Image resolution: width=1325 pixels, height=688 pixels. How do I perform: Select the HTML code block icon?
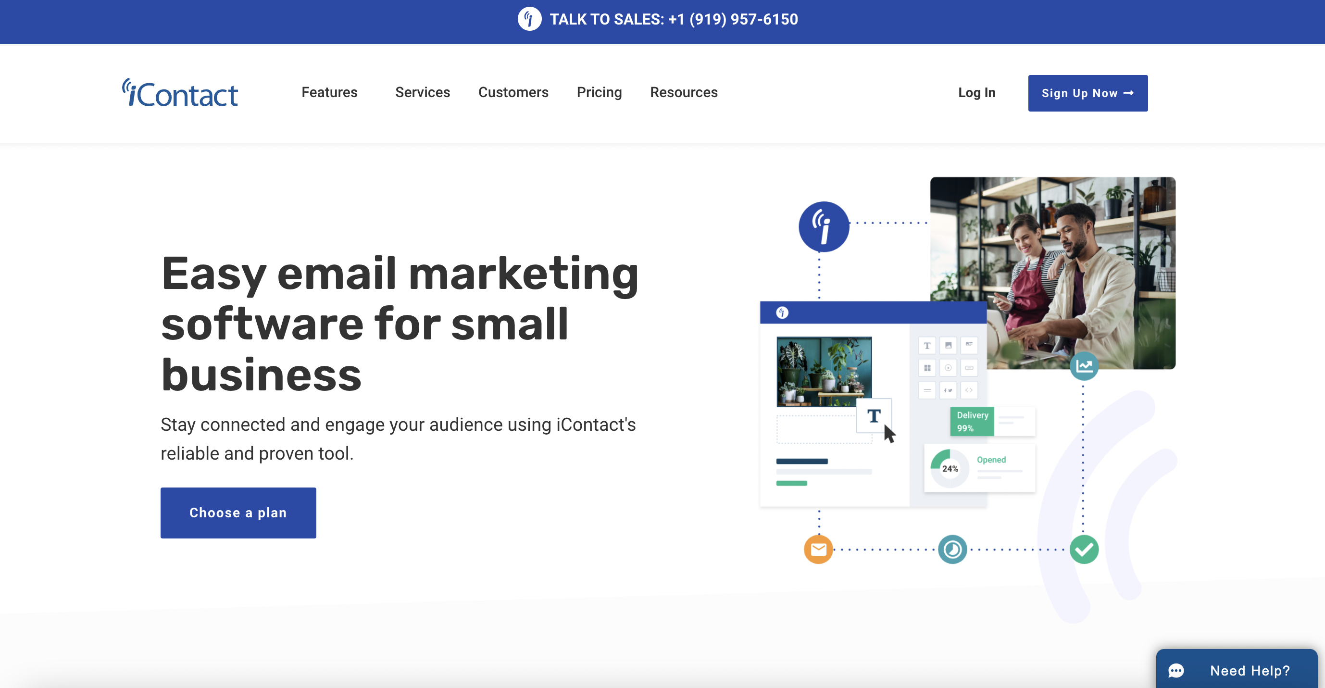(x=969, y=390)
